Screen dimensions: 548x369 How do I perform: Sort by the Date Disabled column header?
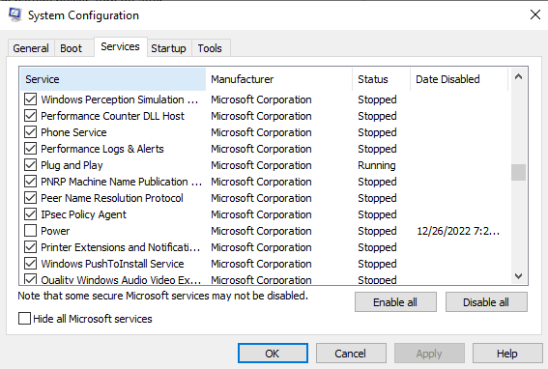[x=459, y=79]
